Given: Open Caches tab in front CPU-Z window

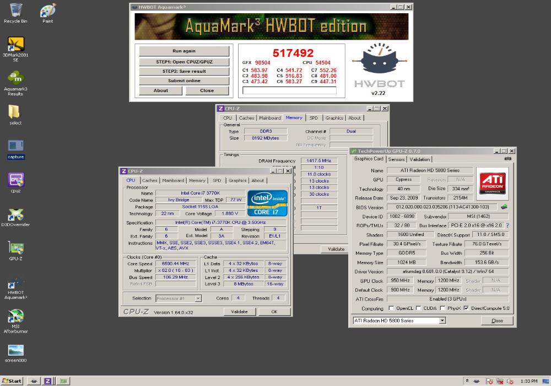Looking at the screenshot, I should tap(150, 180).
